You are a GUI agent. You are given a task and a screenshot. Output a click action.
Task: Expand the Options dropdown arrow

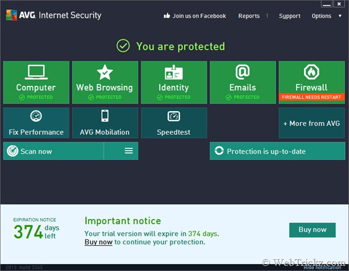[340, 16]
